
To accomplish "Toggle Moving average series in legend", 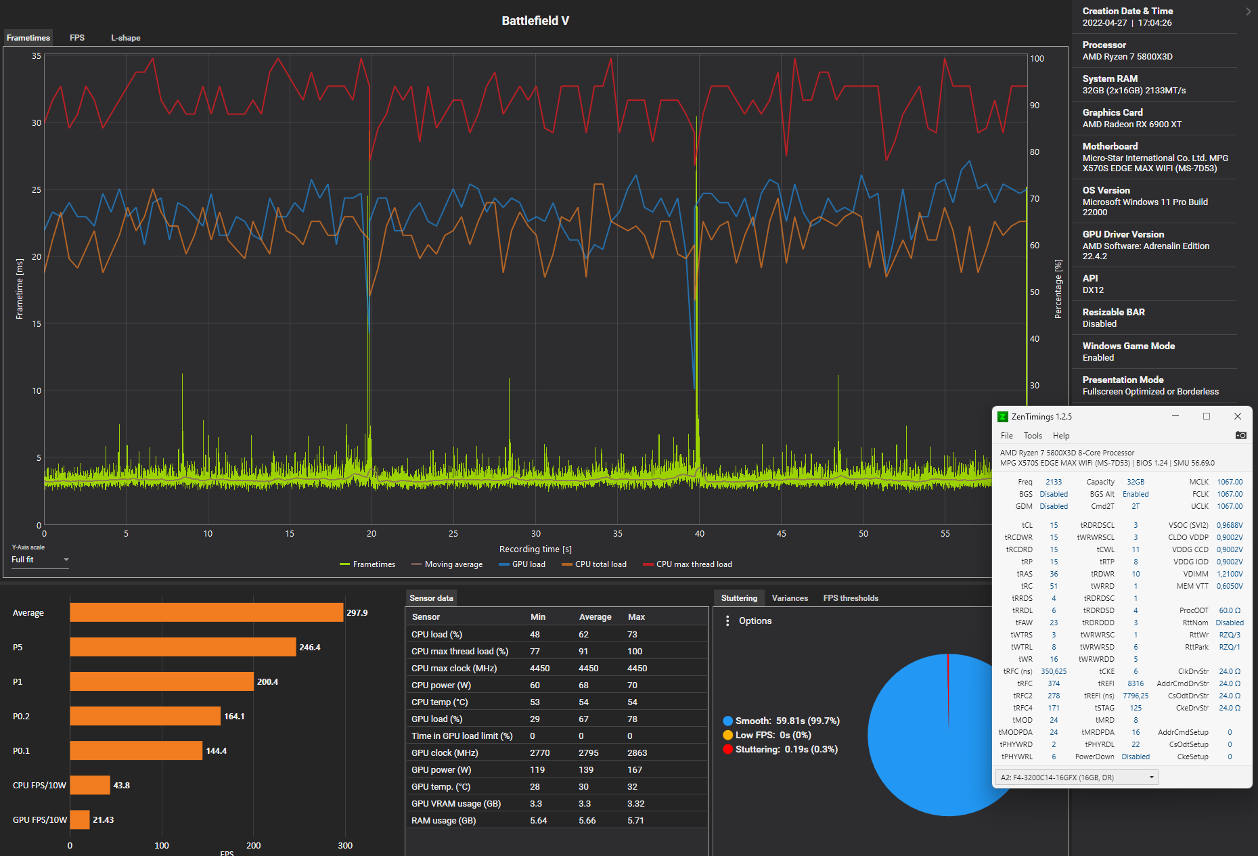I will [447, 564].
